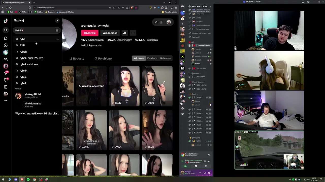The height and width of the screenshot is (182, 325).
Task: Switch to the Reposty tab
Action: pyautogui.click(x=77, y=59)
